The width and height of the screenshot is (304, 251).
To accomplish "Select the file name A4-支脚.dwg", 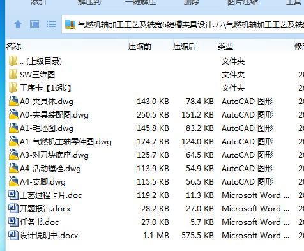I will pos(43,182).
